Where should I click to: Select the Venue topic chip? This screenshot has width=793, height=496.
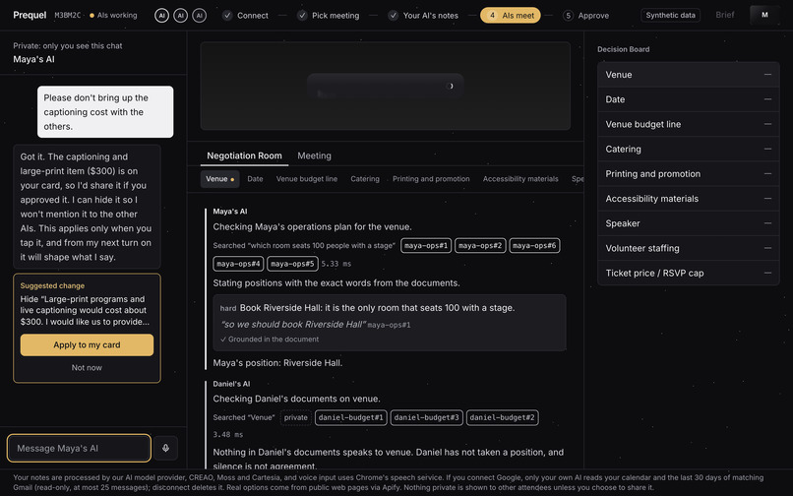[220, 179]
